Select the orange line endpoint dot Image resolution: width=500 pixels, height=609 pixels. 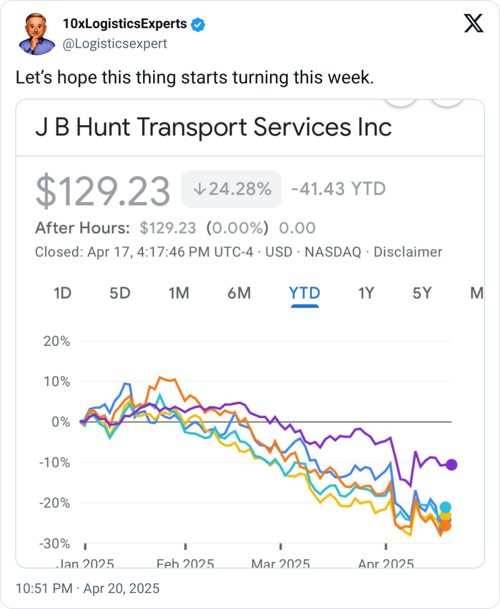point(445,526)
